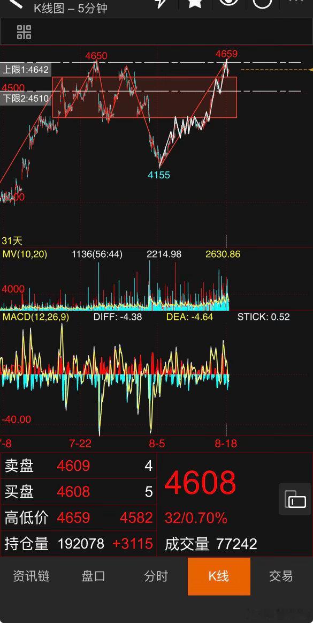The width and height of the screenshot is (313, 623).
Task: Tap the 8-5 date on time axis
Action: (x=157, y=444)
